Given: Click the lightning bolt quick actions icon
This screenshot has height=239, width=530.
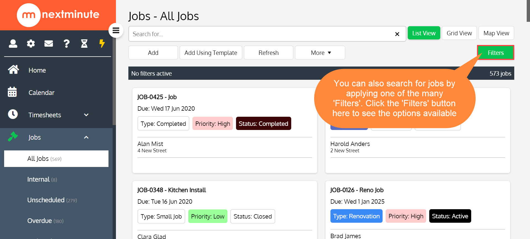Looking at the screenshot, I should [x=102, y=43].
